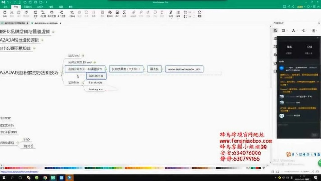Click the Windows Start button
The height and width of the screenshot is (181, 321).
tap(4, 177)
